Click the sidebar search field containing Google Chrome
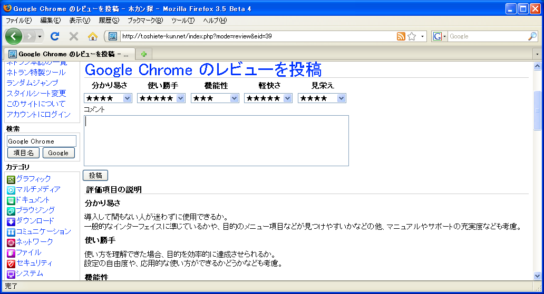 click(x=41, y=141)
